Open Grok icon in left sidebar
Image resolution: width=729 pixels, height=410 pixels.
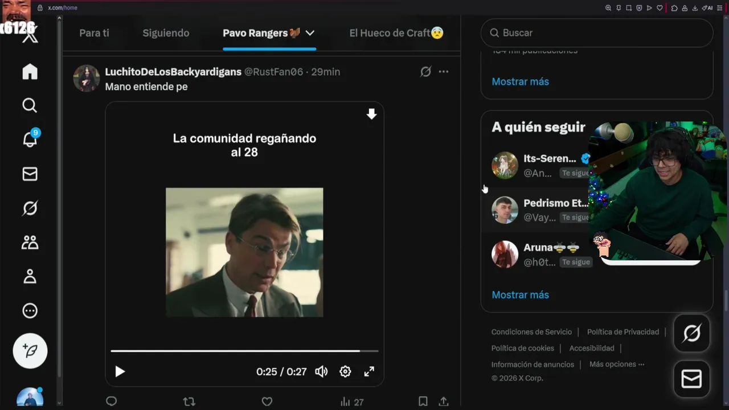30,208
